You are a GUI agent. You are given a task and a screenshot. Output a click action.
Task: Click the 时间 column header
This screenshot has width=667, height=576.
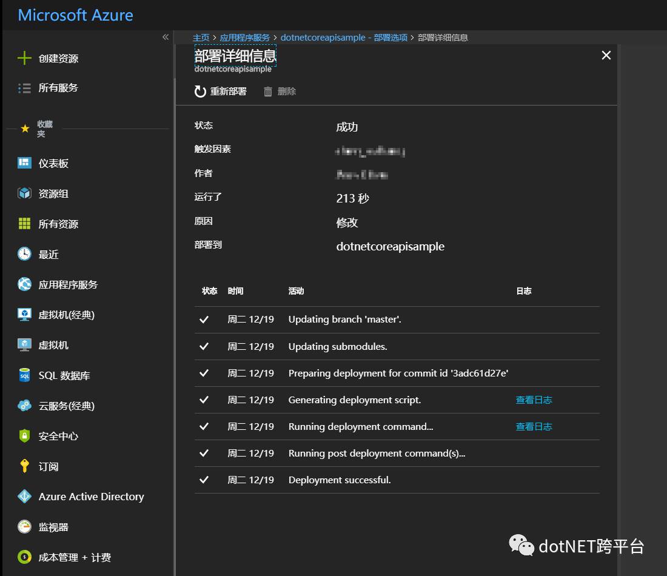[235, 291]
